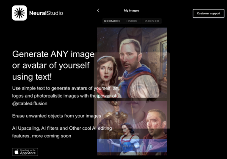Click 'Erase unwanted objects from your images' text
This screenshot has width=227, height=159.
[57, 116]
